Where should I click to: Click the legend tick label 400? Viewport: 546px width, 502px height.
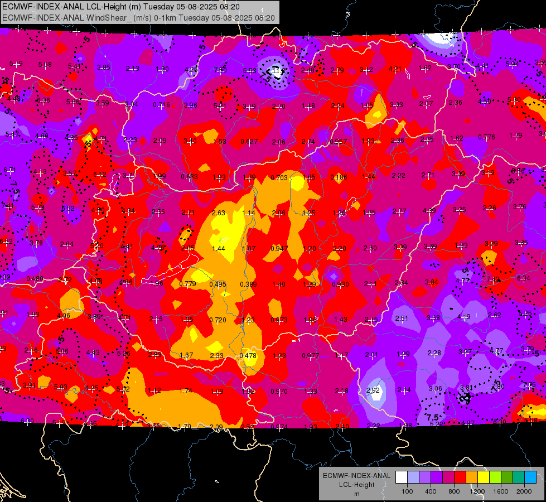click(x=431, y=491)
